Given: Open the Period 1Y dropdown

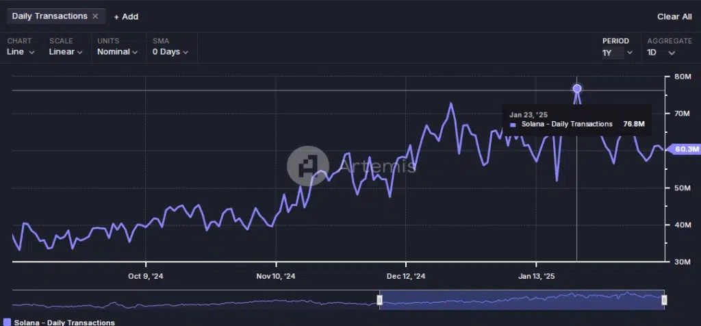Looking at the screenshot, I should click(x=617, y=53).
